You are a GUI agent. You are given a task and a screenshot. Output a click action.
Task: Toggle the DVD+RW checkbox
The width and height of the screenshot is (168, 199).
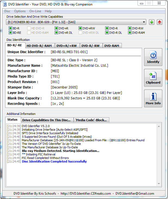80,28
